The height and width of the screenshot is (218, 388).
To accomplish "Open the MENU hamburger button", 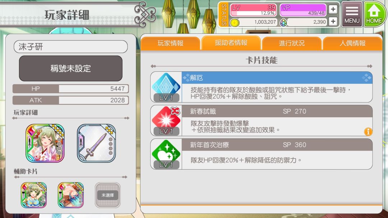I will point(352,14).
